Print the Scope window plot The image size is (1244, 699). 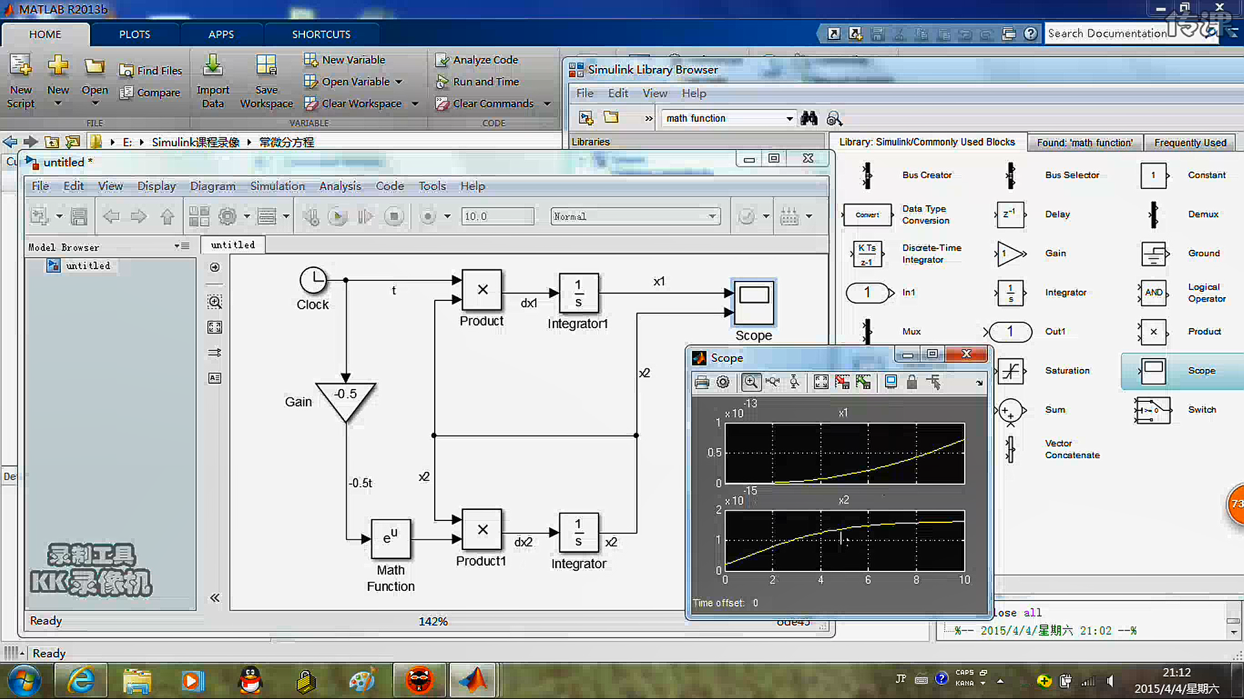[x=702, y=383]
